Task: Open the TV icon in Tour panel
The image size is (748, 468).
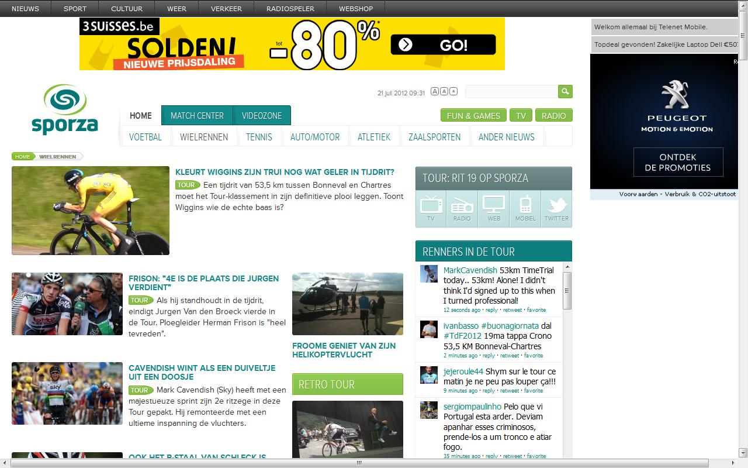Action: [431, 205]
